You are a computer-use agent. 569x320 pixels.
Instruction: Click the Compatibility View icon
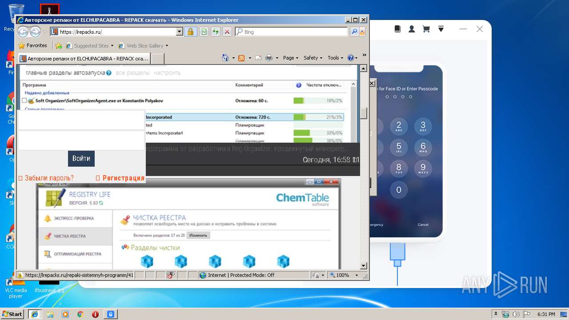(204, 32)
